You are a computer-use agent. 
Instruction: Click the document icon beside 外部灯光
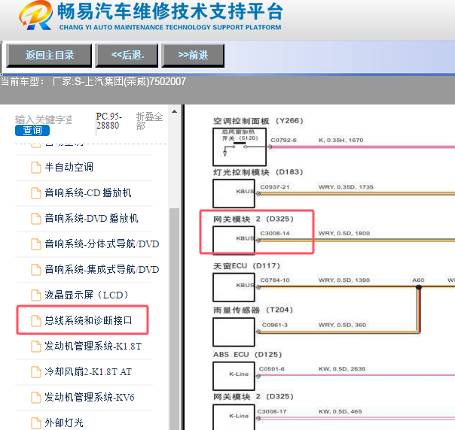click(x=36, y=423)
